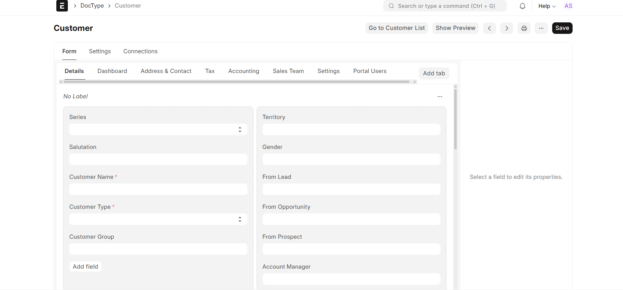This screenshot has width=623, height=290.
Task: Click the Add field button
Action: (x=85, y=267)
